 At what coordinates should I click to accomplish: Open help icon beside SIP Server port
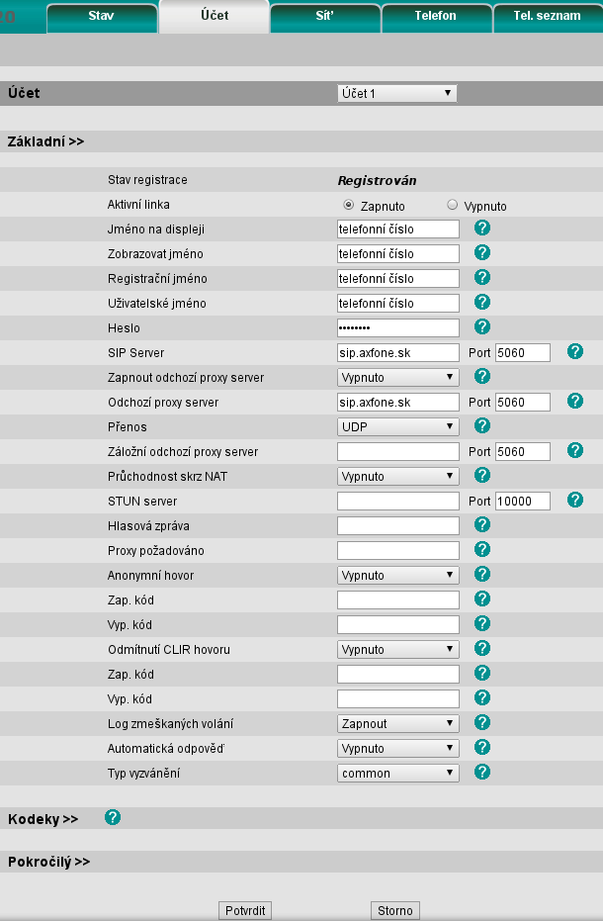tap(575, 351)
